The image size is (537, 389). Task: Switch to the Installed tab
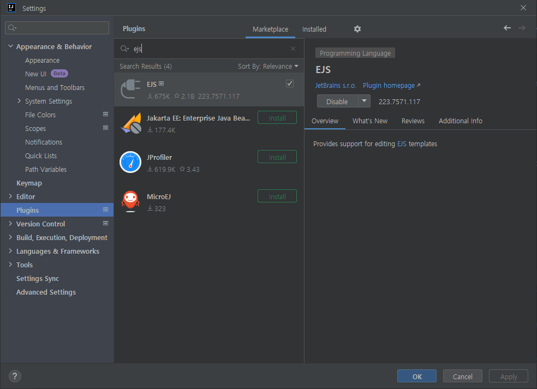coord(314,29)
